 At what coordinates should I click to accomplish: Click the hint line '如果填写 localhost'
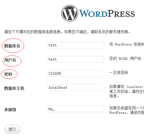coord(126,87)
